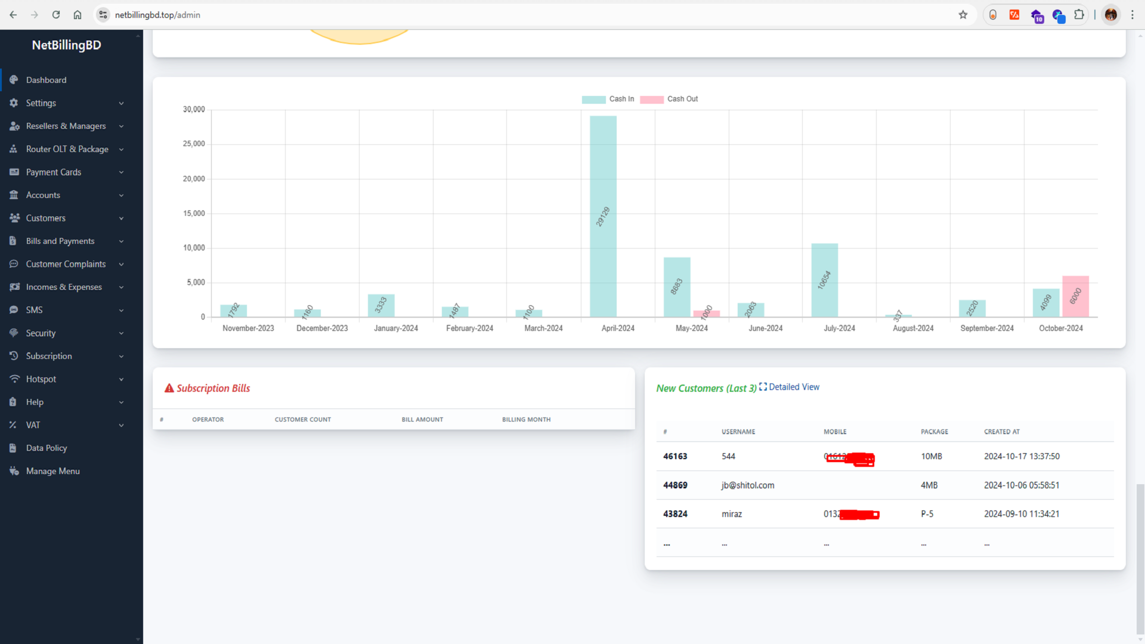This screenshot has width=1145, height=644.
Task: Click the Dashboard palette icon in sidebar
Action: point(14,80)
